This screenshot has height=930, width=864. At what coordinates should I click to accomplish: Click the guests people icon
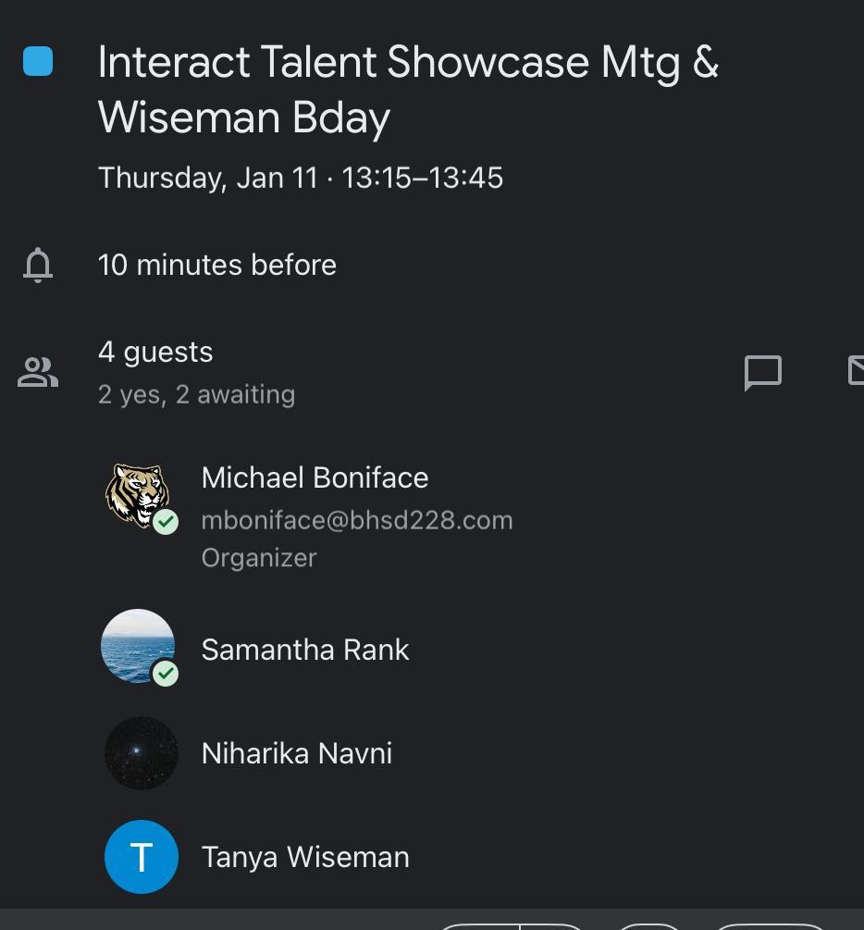click(x=38, y=372)
